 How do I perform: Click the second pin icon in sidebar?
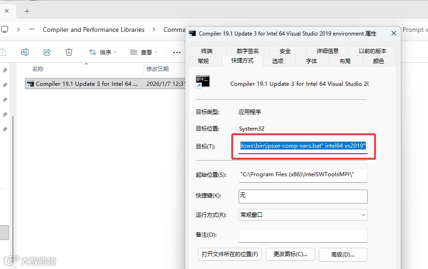[5, 85]
